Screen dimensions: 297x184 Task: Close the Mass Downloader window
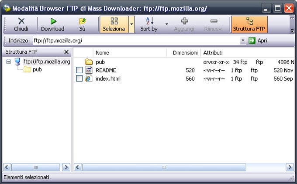[x=289, y=8]
